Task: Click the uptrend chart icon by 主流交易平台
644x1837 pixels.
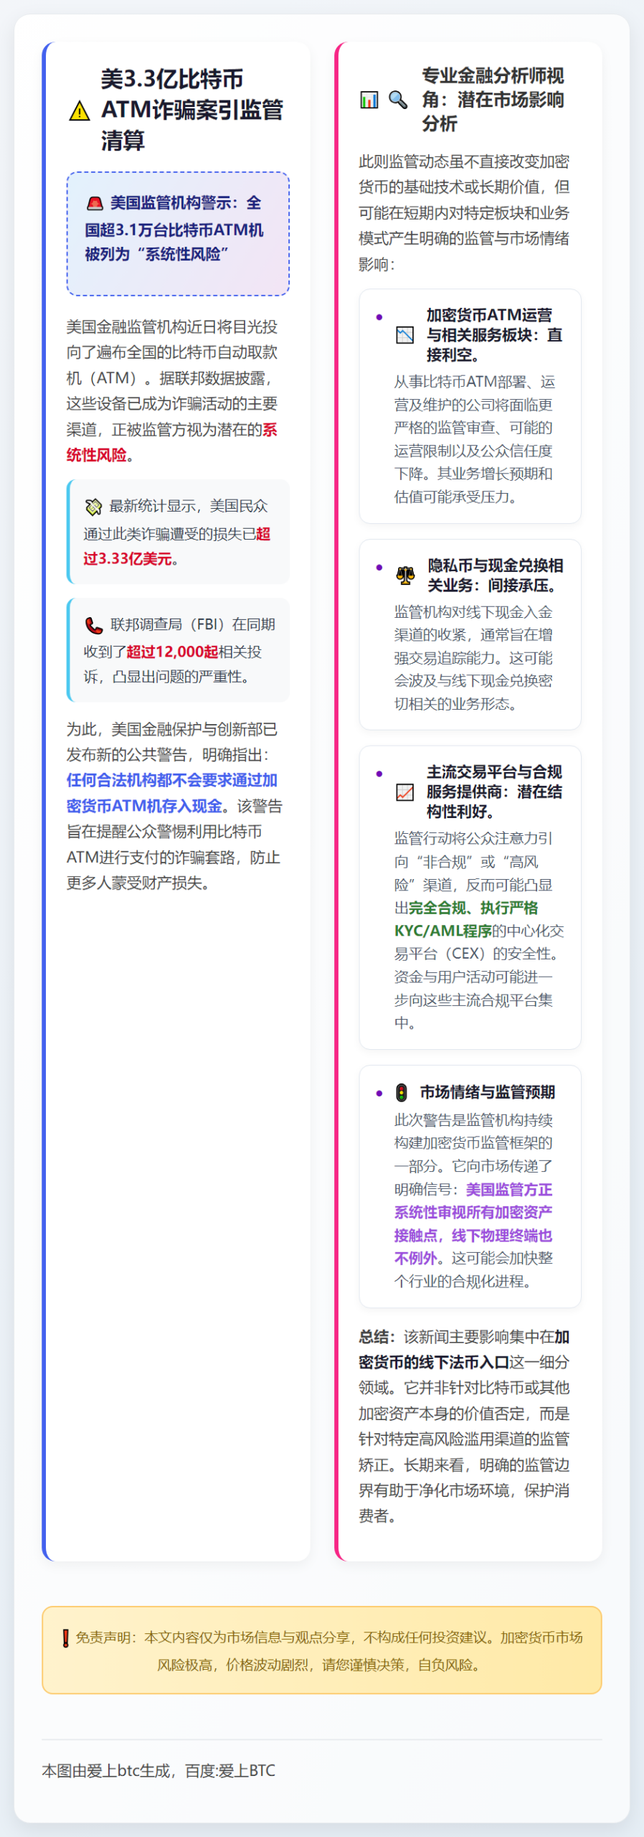Action: coord(405,792)
